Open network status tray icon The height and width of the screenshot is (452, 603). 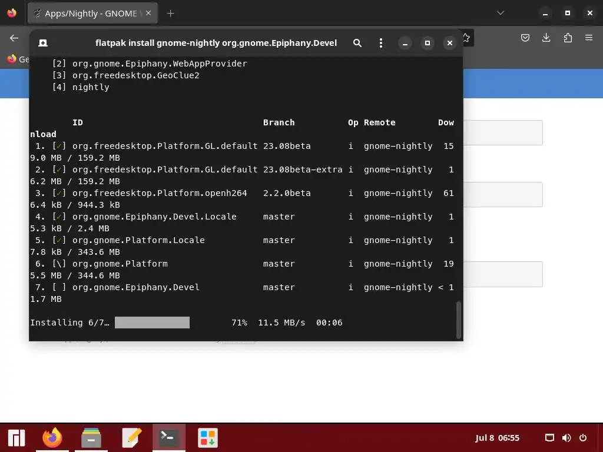pos(549,438)
